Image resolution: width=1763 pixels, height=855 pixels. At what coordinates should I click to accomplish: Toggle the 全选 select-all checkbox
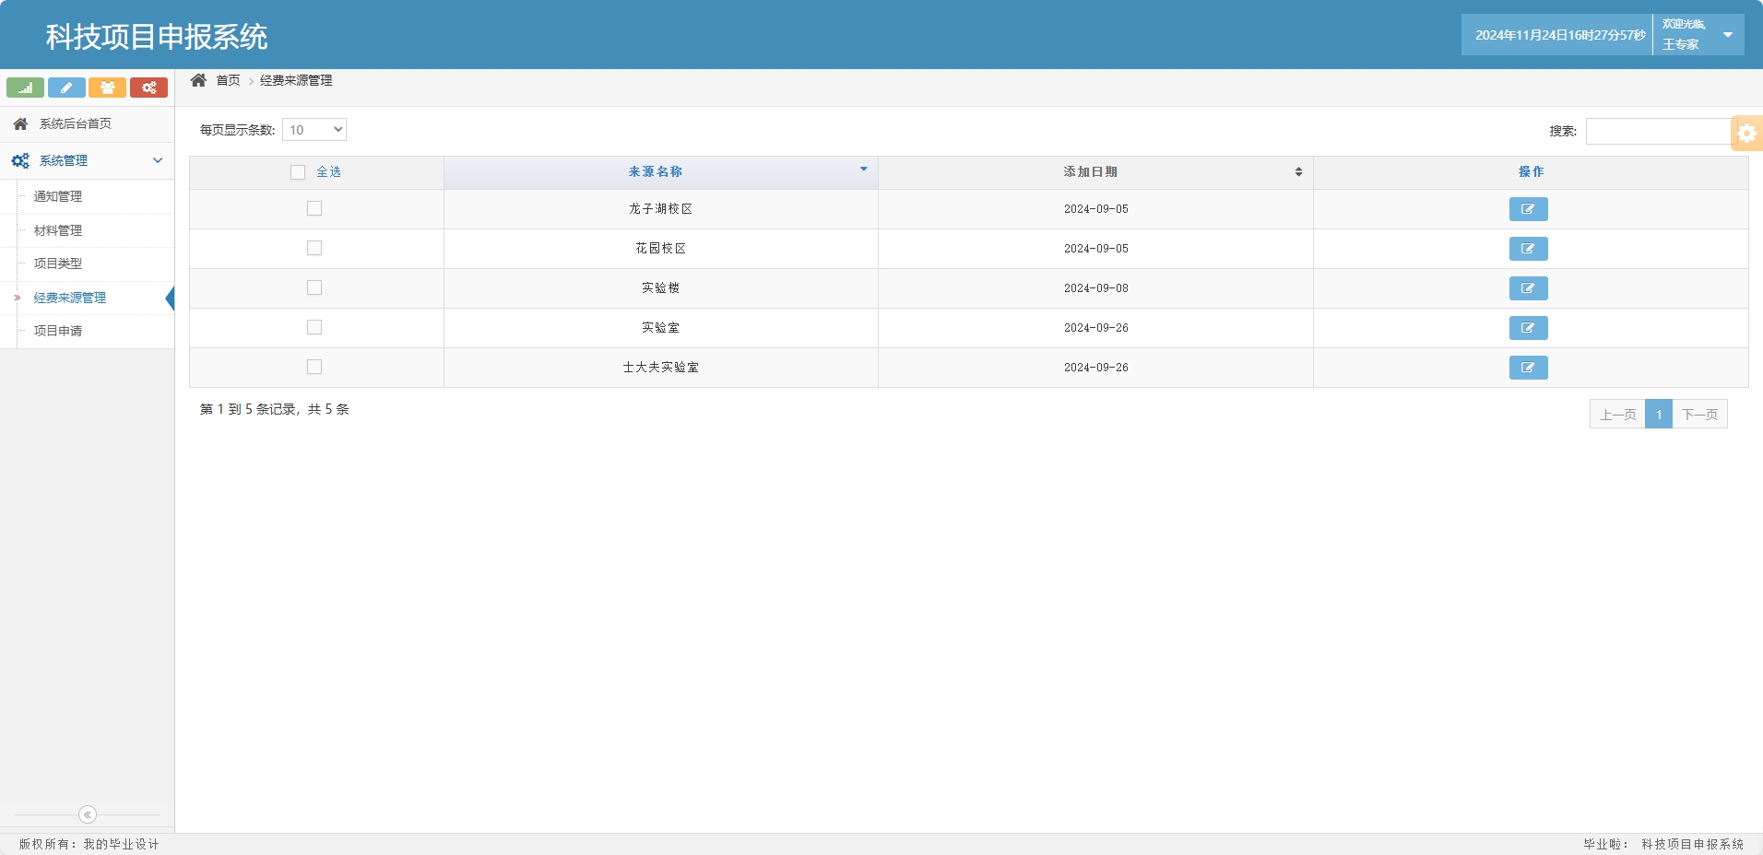point(298,172)
